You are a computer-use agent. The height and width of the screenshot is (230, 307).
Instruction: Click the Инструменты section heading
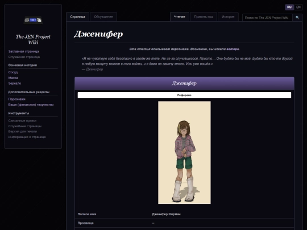[19, 113]
